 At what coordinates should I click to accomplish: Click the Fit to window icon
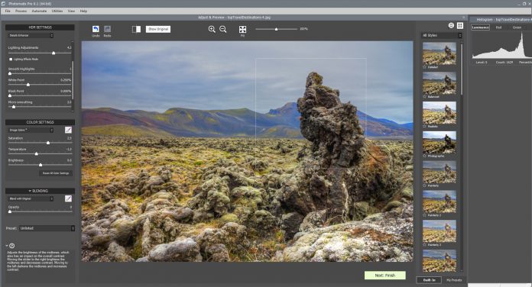click(242, 29)
